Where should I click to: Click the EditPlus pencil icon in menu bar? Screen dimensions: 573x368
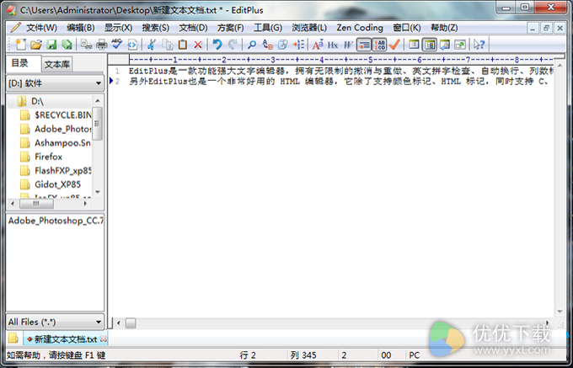[x=16, y=28]
